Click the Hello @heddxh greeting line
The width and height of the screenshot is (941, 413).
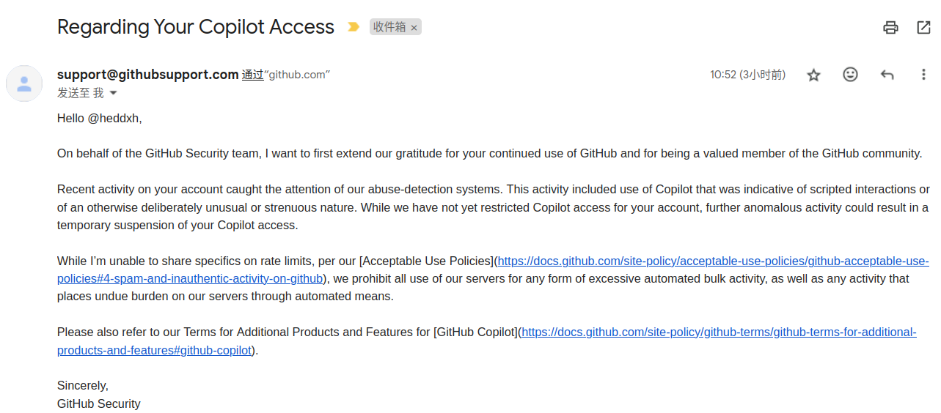(x=99, y=118)
